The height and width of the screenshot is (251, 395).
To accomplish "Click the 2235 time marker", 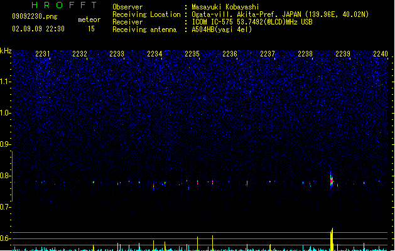I will click(192, 54).
